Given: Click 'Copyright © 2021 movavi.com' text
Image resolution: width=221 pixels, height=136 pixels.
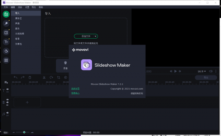Looking at the screenshot, I should click(127, 89).
